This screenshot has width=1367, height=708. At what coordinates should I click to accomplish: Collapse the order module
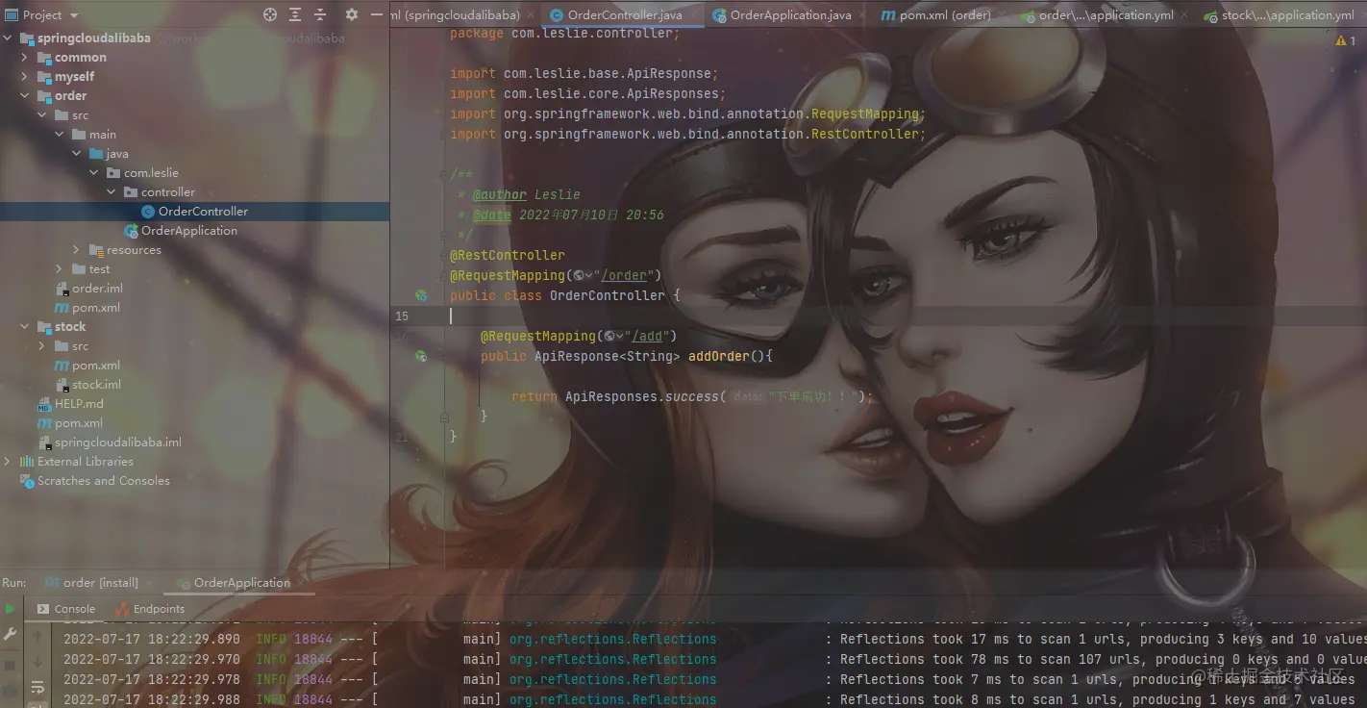point(25,96)
